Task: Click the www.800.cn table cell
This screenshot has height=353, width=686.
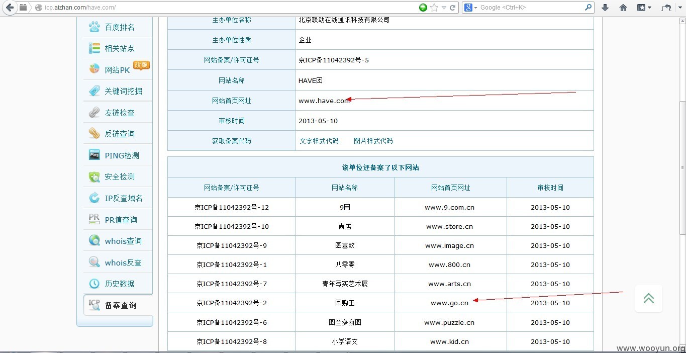Action: 450,264
